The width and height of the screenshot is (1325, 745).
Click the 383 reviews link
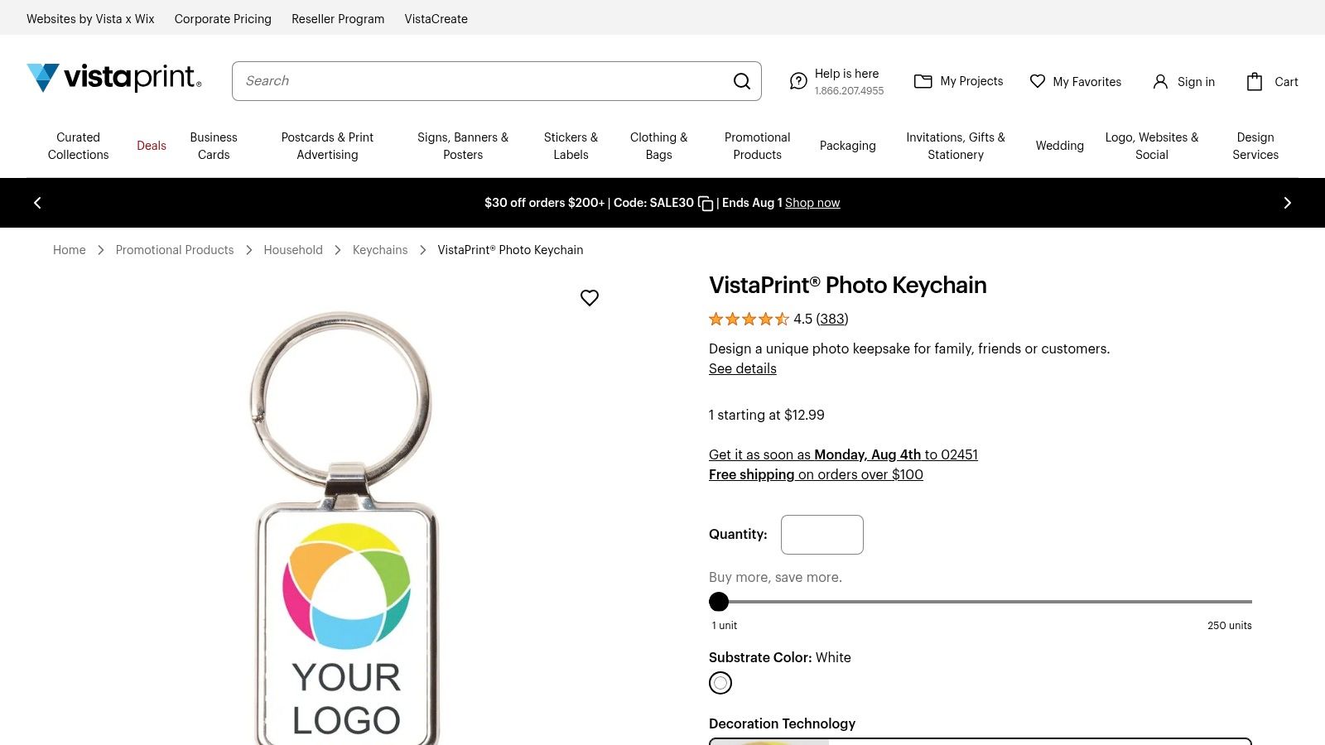[831, 319]
